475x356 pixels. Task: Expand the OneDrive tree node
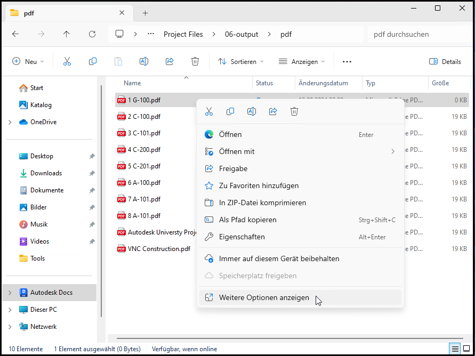(10, 122)
